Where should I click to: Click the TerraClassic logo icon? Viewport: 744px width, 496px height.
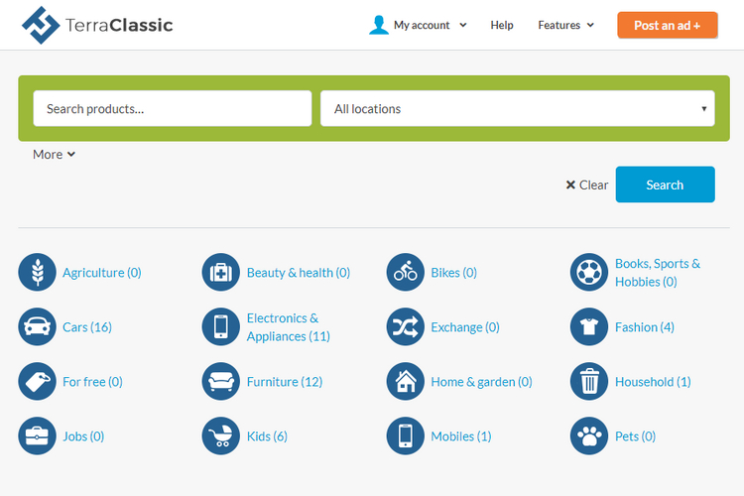pyautogui.click(x=41, y=25)
